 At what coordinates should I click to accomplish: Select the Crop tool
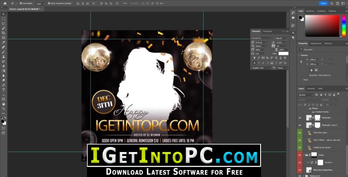click(x=3, y=33)
